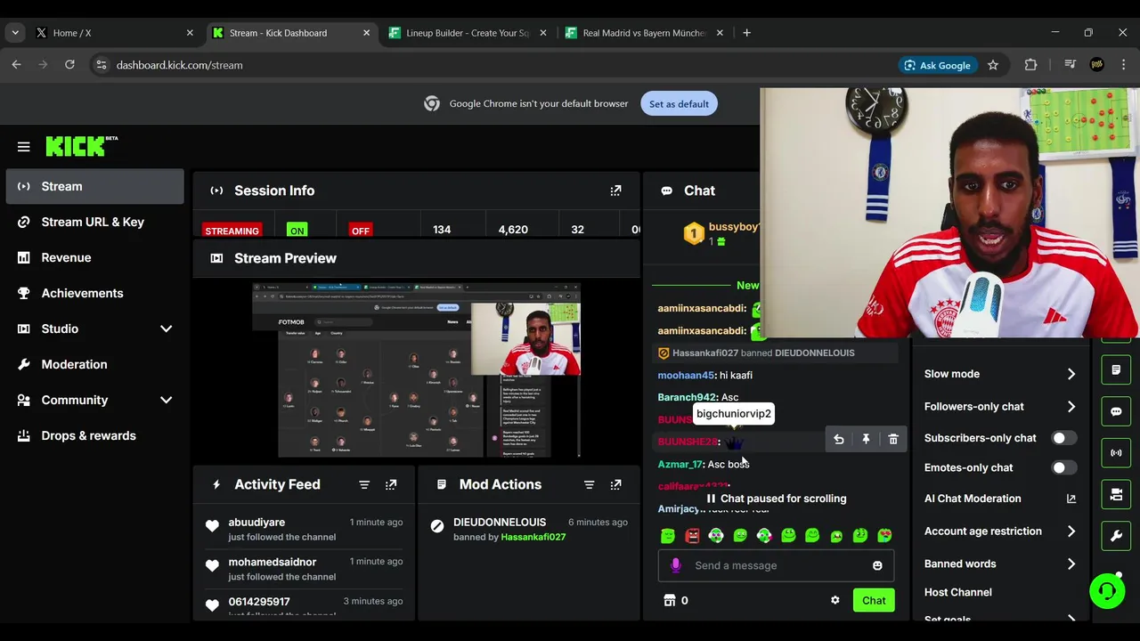Open Followers-only chat settings chevron
Screen dimensions: 1140x641
tap(1071, 407)
